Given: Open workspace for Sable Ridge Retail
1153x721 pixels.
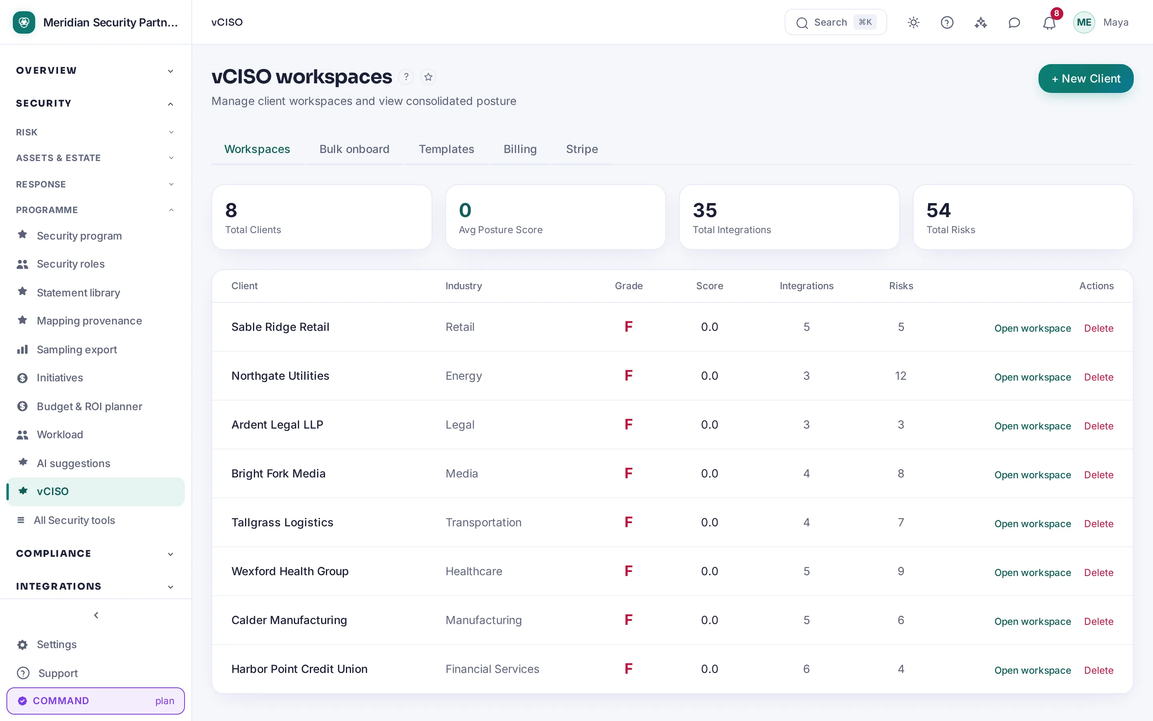Looking at the screenshot, I should [x=1032, y=328].
